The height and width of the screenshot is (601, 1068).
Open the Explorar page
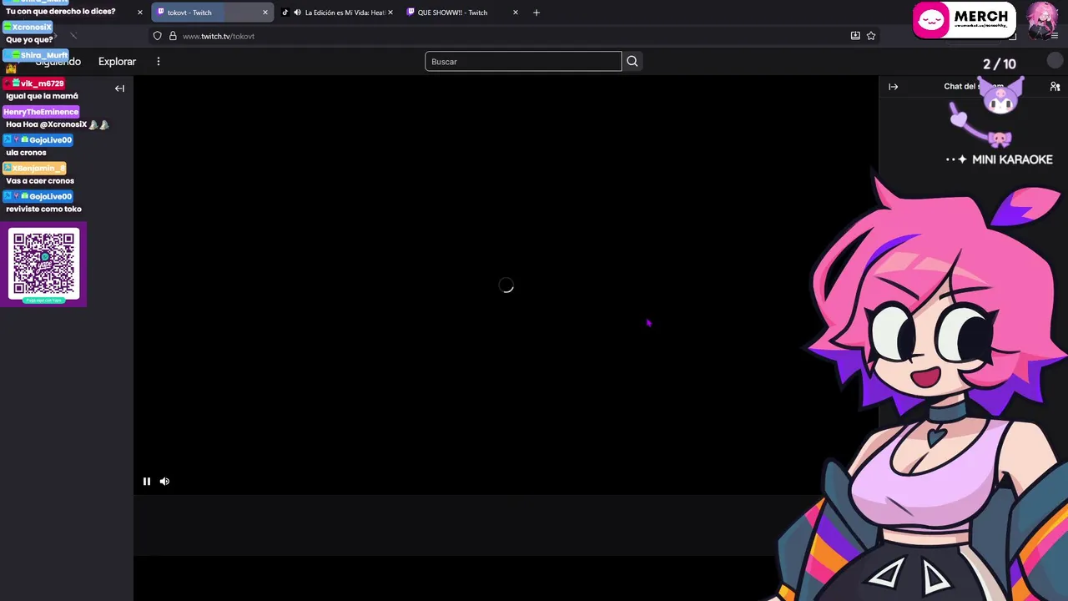pos(117,61)
